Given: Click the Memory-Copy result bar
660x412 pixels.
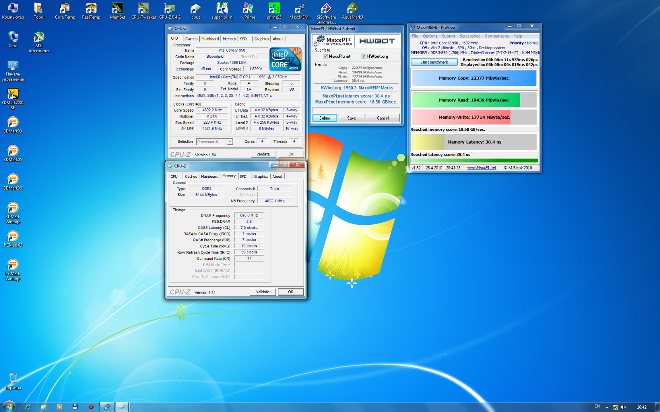Looking at the screenshot, I should click(474, 78).
